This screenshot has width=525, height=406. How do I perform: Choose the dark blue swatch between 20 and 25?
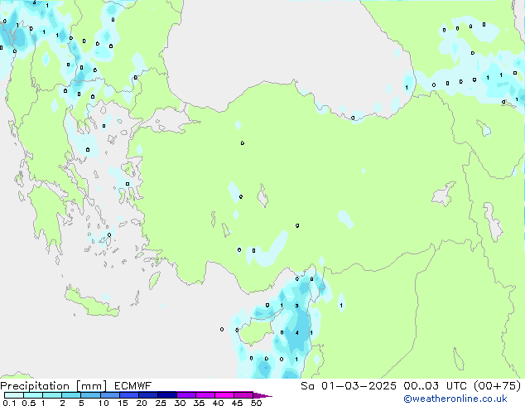point(148,395)
